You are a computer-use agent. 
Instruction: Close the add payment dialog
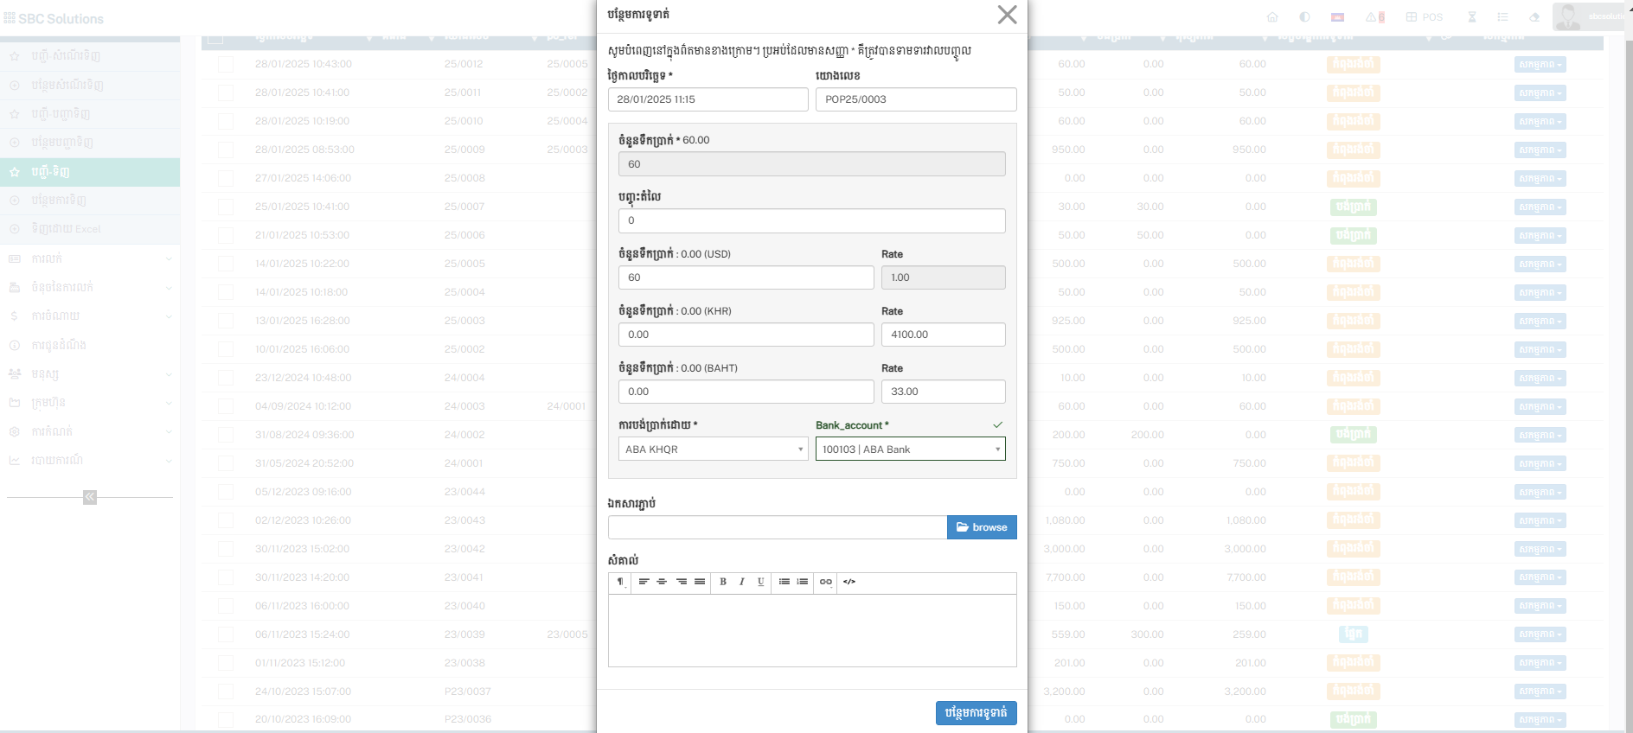[x=1006, y=15]
